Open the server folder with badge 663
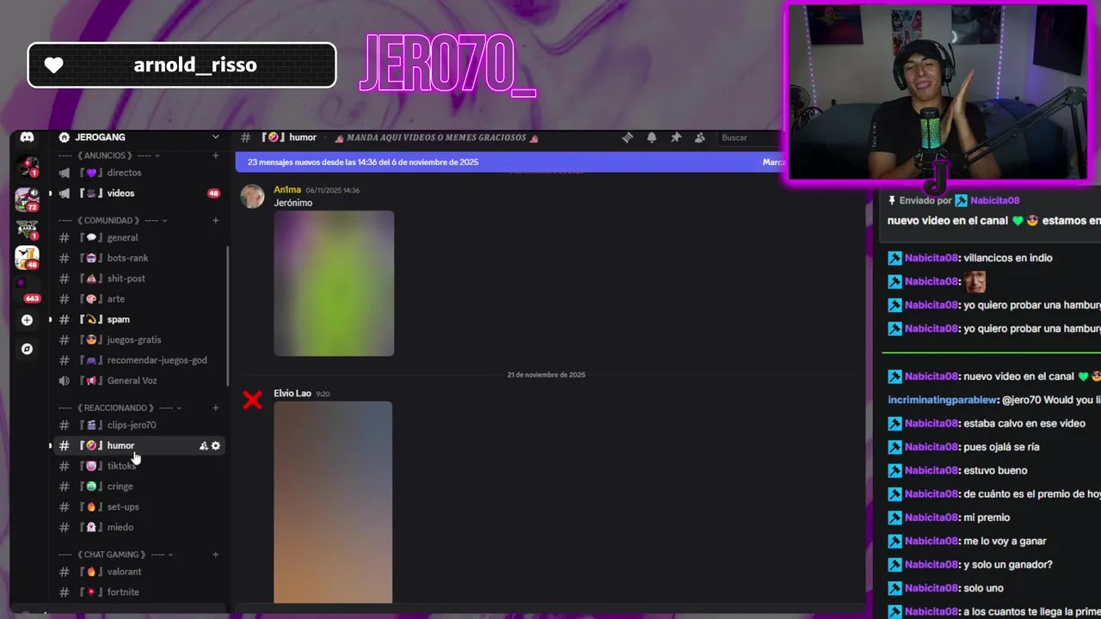Viewport: 1101px width, 619px height. tap(27, 290)
